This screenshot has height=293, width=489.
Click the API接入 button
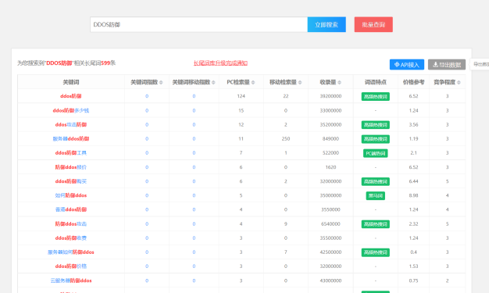(x=407, y=65)
